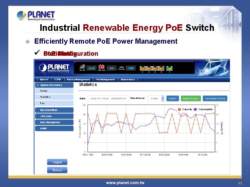Select Statistics in the sidebar
Screen dimensions: 250x187
54,97
